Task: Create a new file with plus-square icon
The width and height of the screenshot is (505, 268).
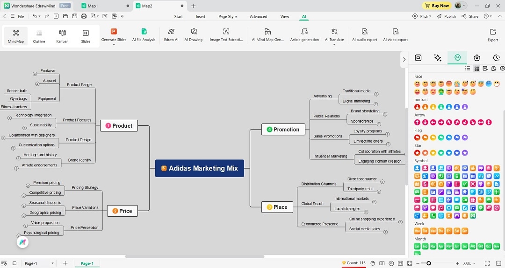Action: 56,16
